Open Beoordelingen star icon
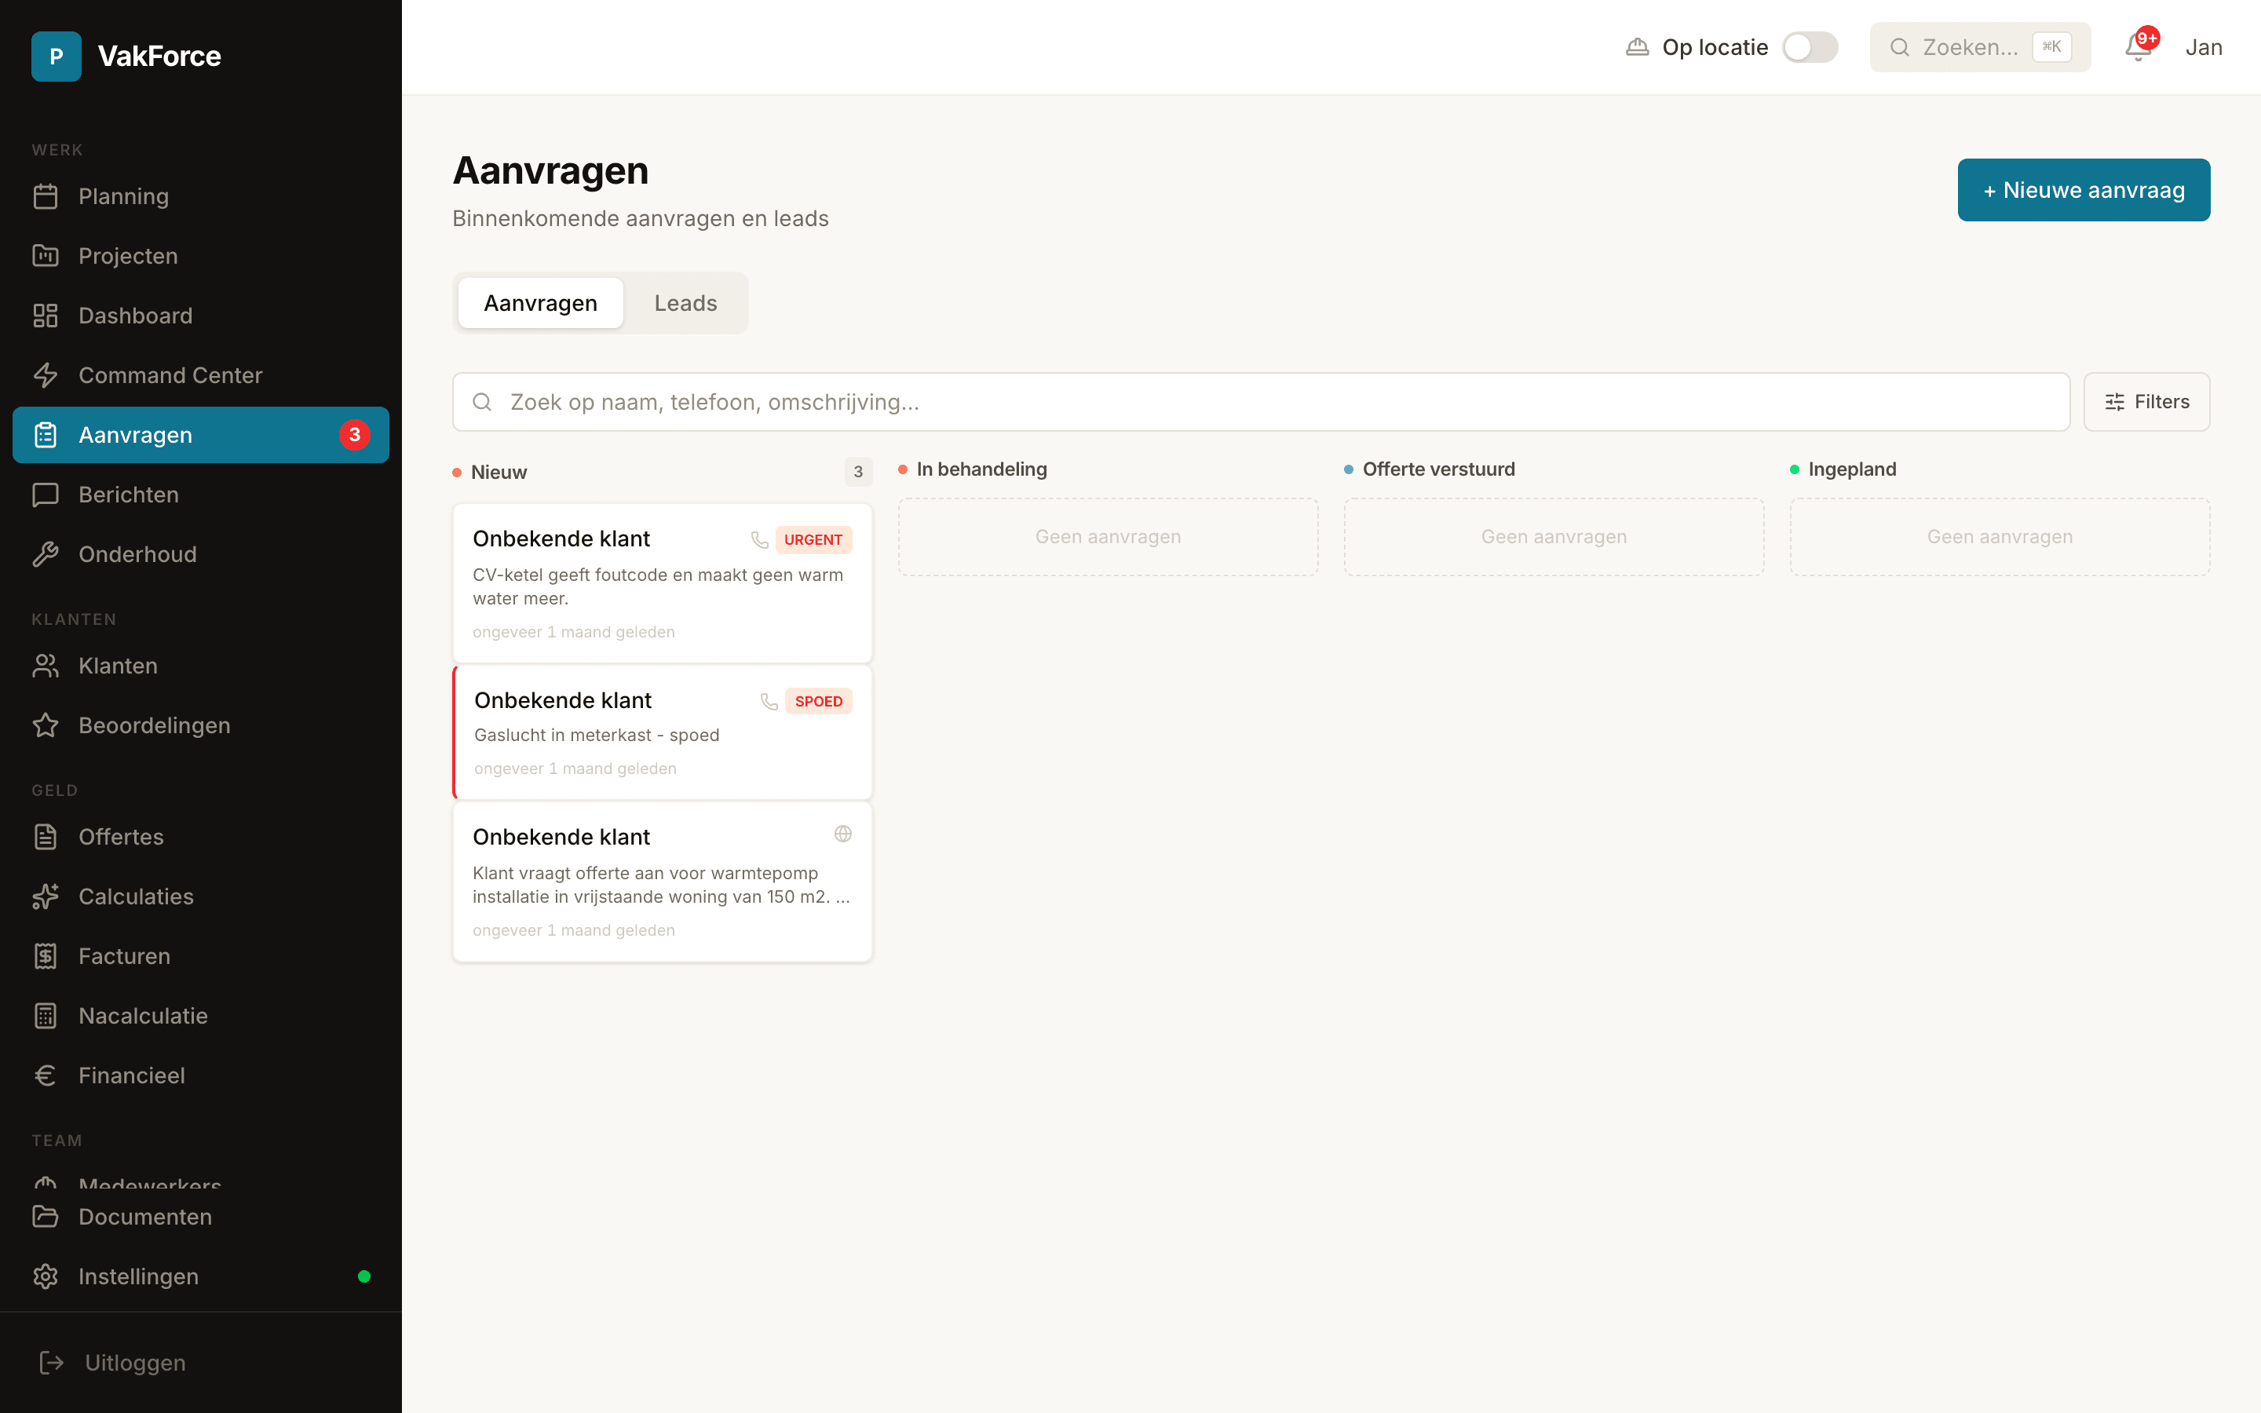Viewport: 2261px width, 1413px height. pyautogui.click(x=46, y=726)
